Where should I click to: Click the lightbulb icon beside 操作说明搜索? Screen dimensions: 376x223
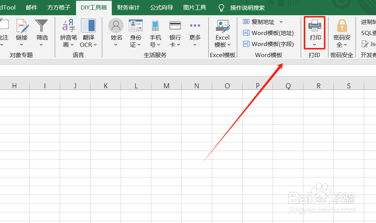221,8
